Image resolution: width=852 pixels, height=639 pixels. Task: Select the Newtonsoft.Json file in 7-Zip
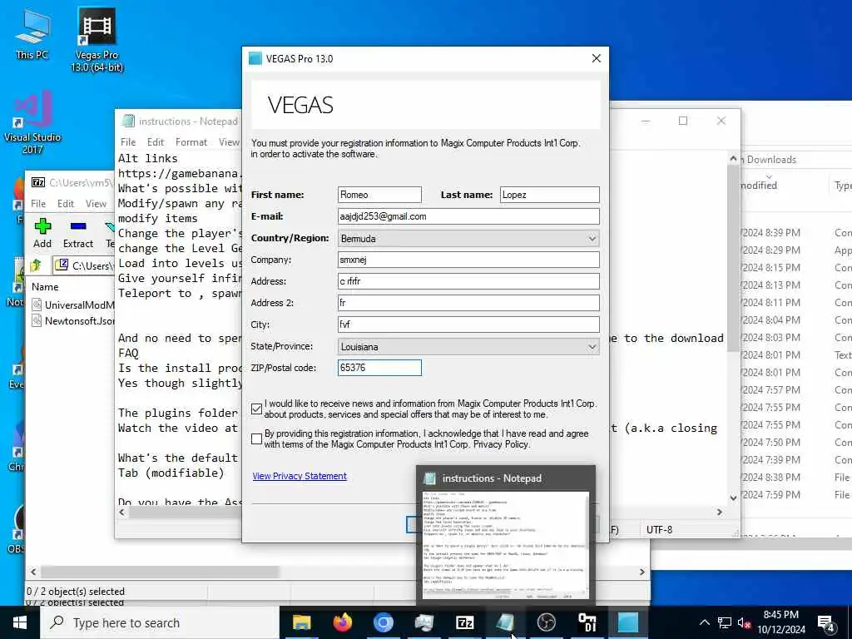(74, 320)
